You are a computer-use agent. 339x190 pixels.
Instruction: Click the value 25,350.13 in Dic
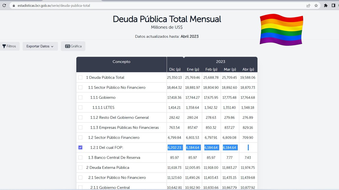click(175, 77)
